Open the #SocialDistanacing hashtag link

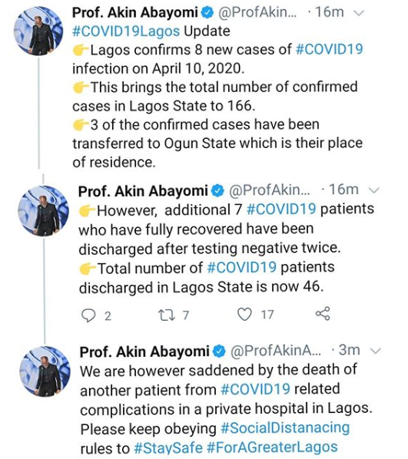[x=285, y=428]
